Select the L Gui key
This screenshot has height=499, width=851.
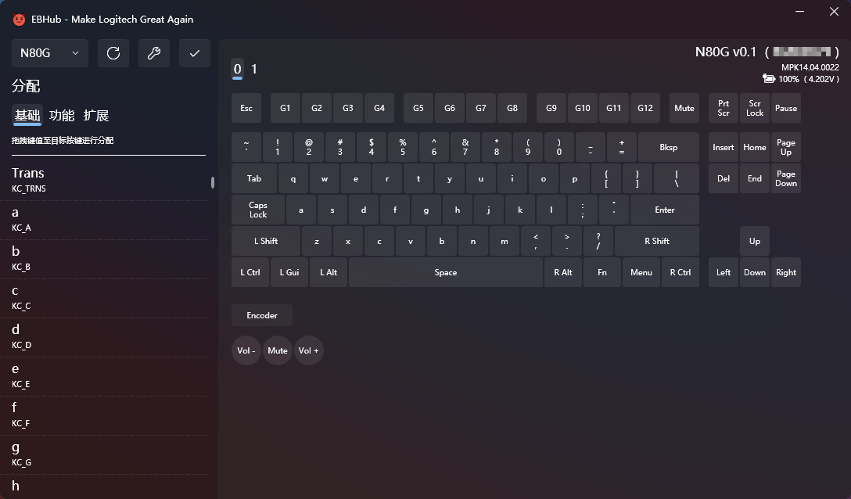(x=289, y=273)
